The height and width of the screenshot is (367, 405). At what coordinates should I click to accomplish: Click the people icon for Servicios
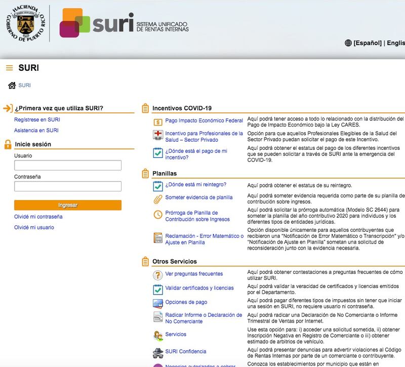(x=158, y=336)
